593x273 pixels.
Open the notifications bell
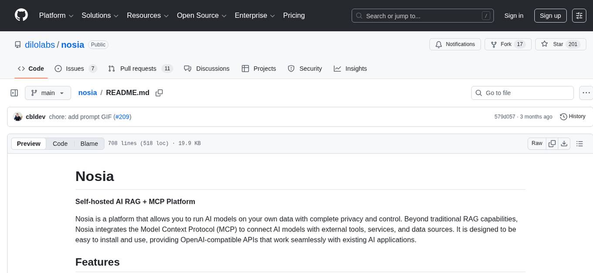(x=438, y=44)
